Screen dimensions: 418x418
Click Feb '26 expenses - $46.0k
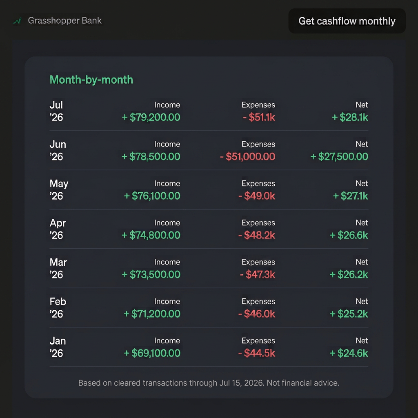pyautogui.click(x=257, y=314)
